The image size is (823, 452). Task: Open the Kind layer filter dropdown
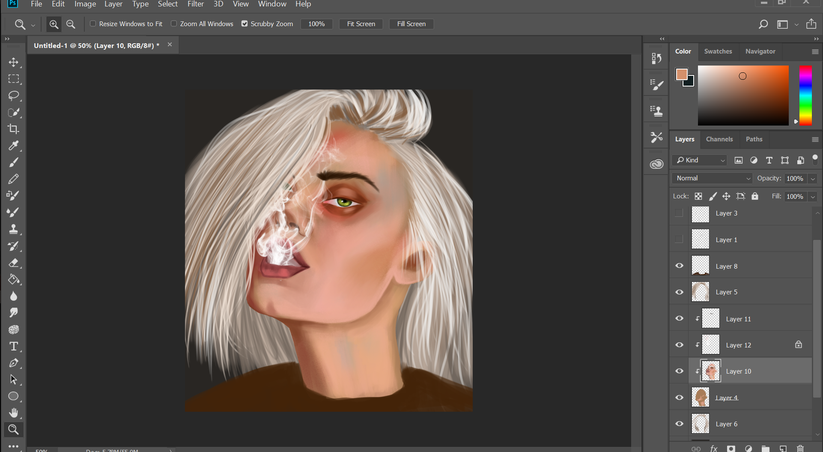point(699,160)
